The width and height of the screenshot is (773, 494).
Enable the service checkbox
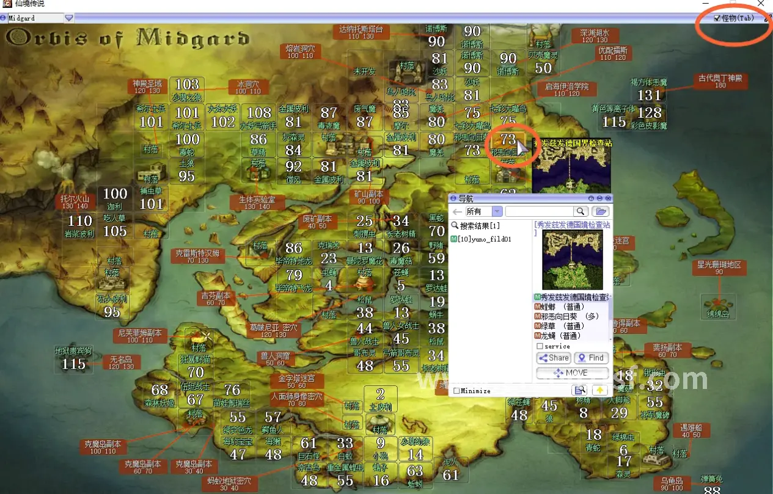point(540,346)
